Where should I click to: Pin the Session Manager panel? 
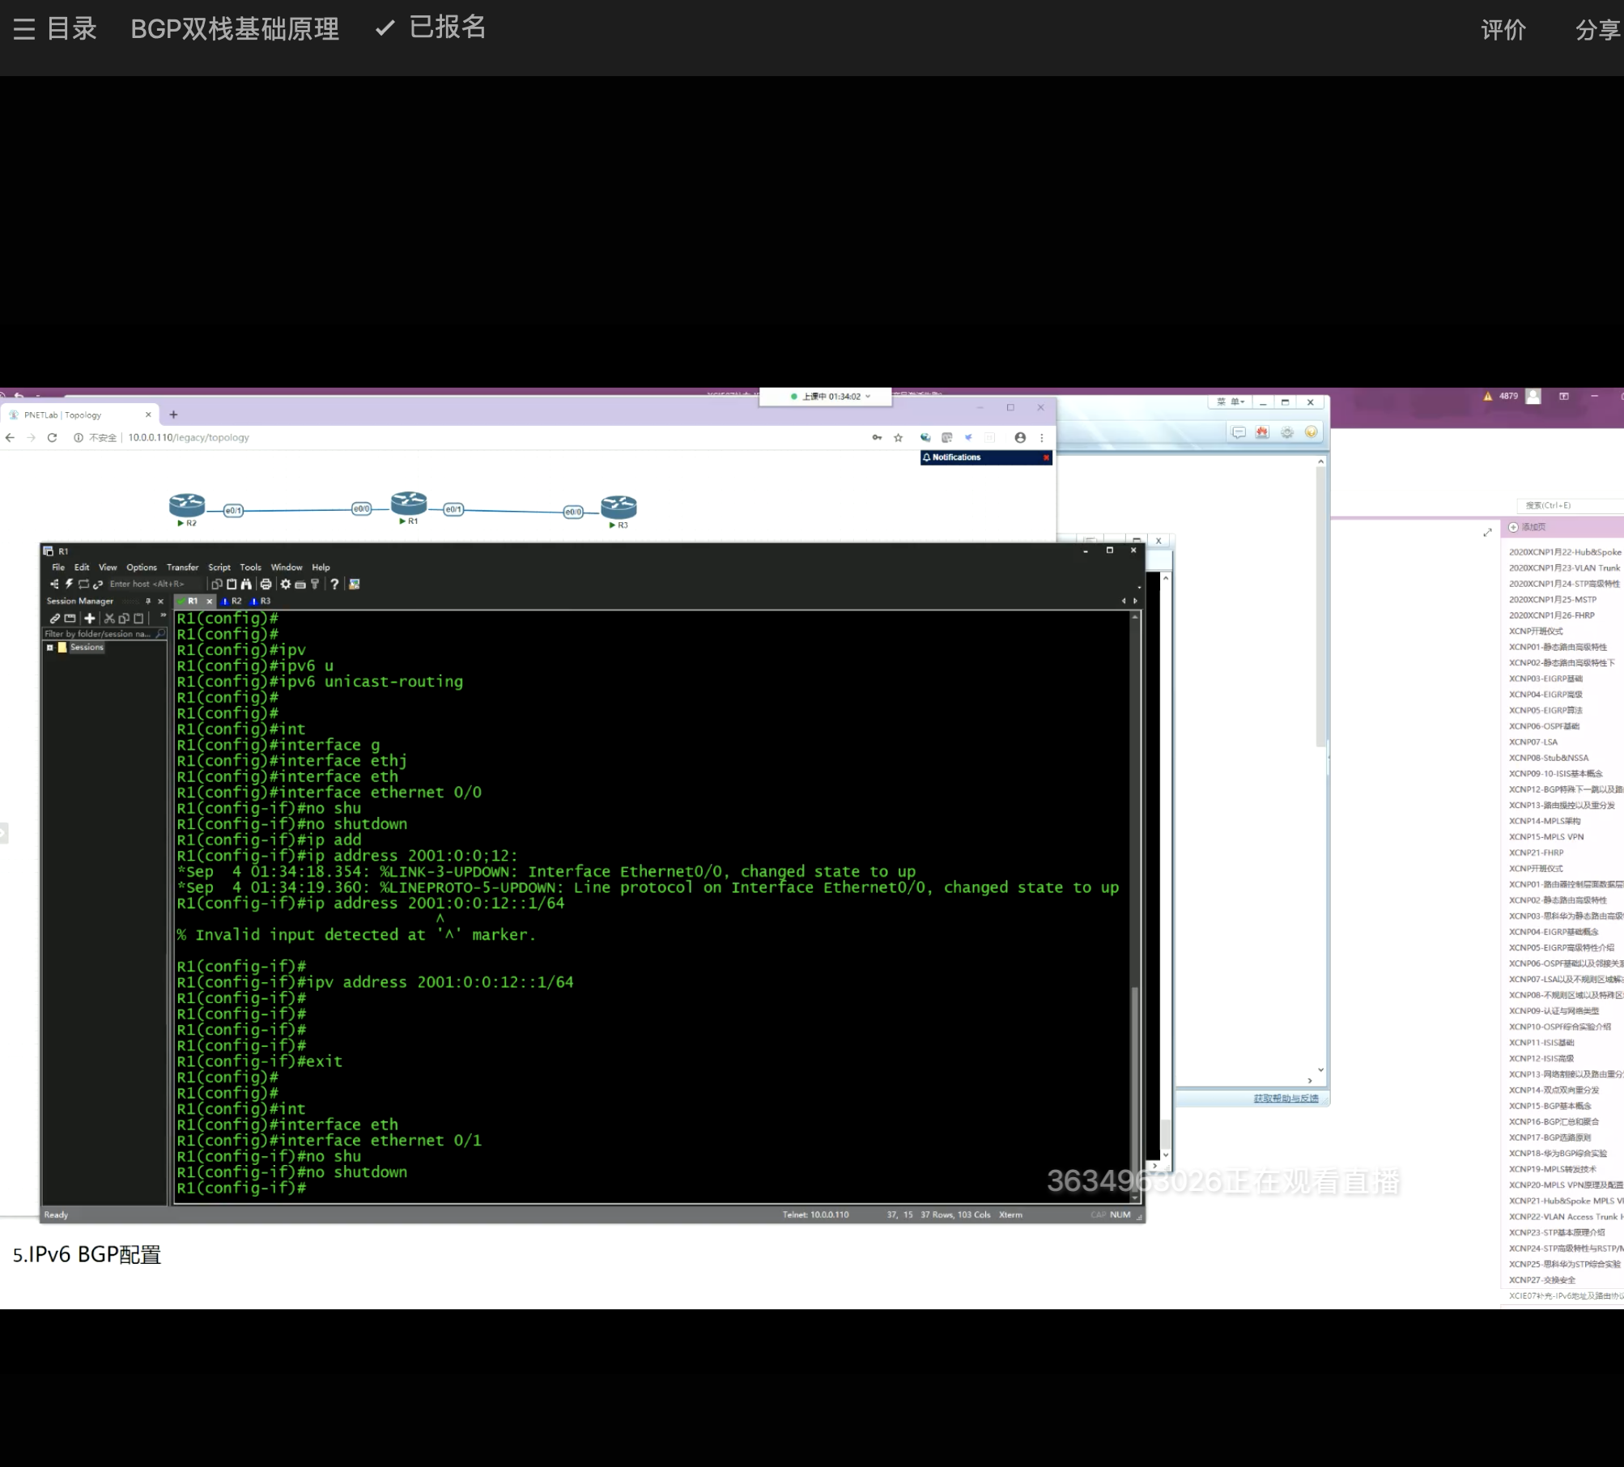click(148, 601)
